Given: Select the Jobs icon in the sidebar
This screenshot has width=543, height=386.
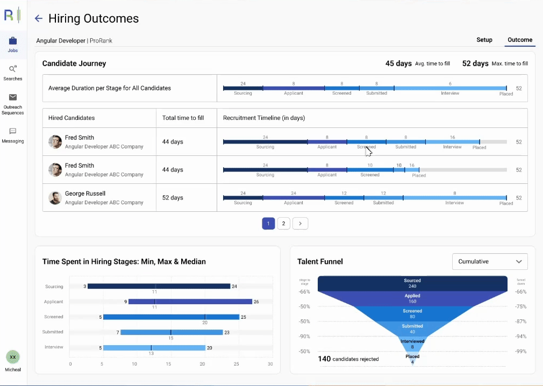Looking at the screenshot, I should pos(12,43).
